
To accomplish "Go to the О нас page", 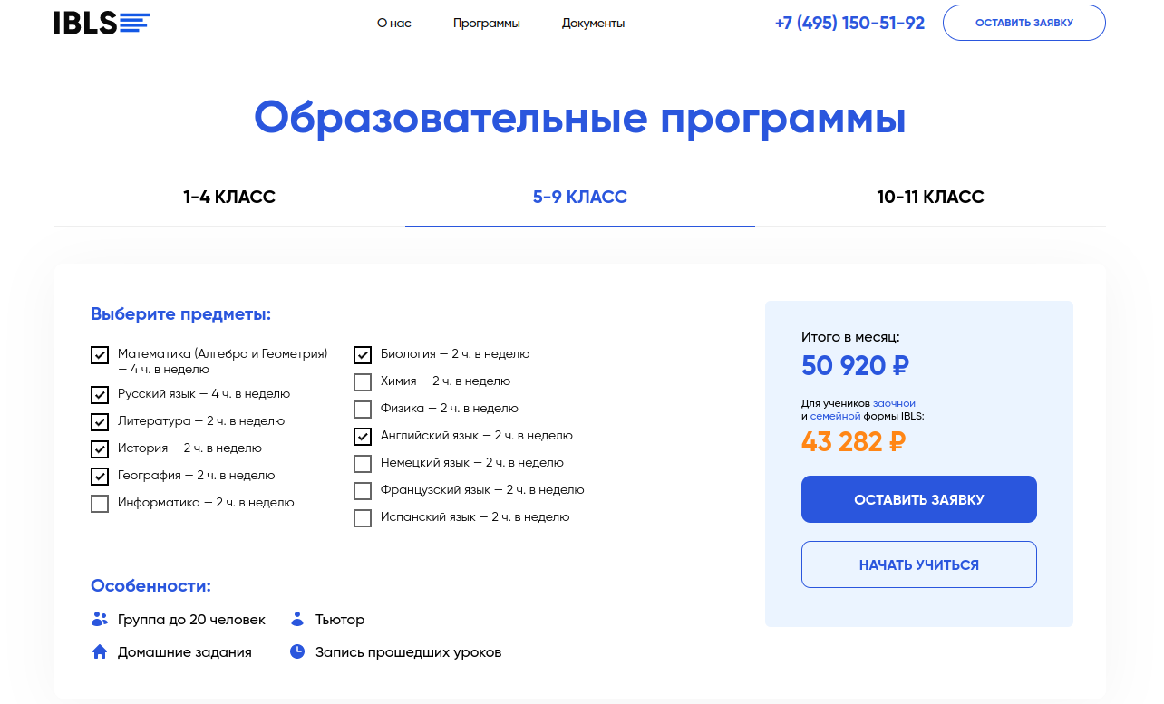I will coord(394,24).
